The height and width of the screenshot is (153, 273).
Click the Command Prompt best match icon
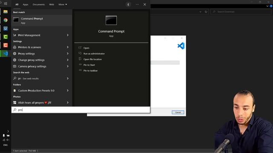[x=16, y=20]
